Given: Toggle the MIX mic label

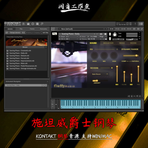Looking at the screenshot, I should click(x=117, y=85).
